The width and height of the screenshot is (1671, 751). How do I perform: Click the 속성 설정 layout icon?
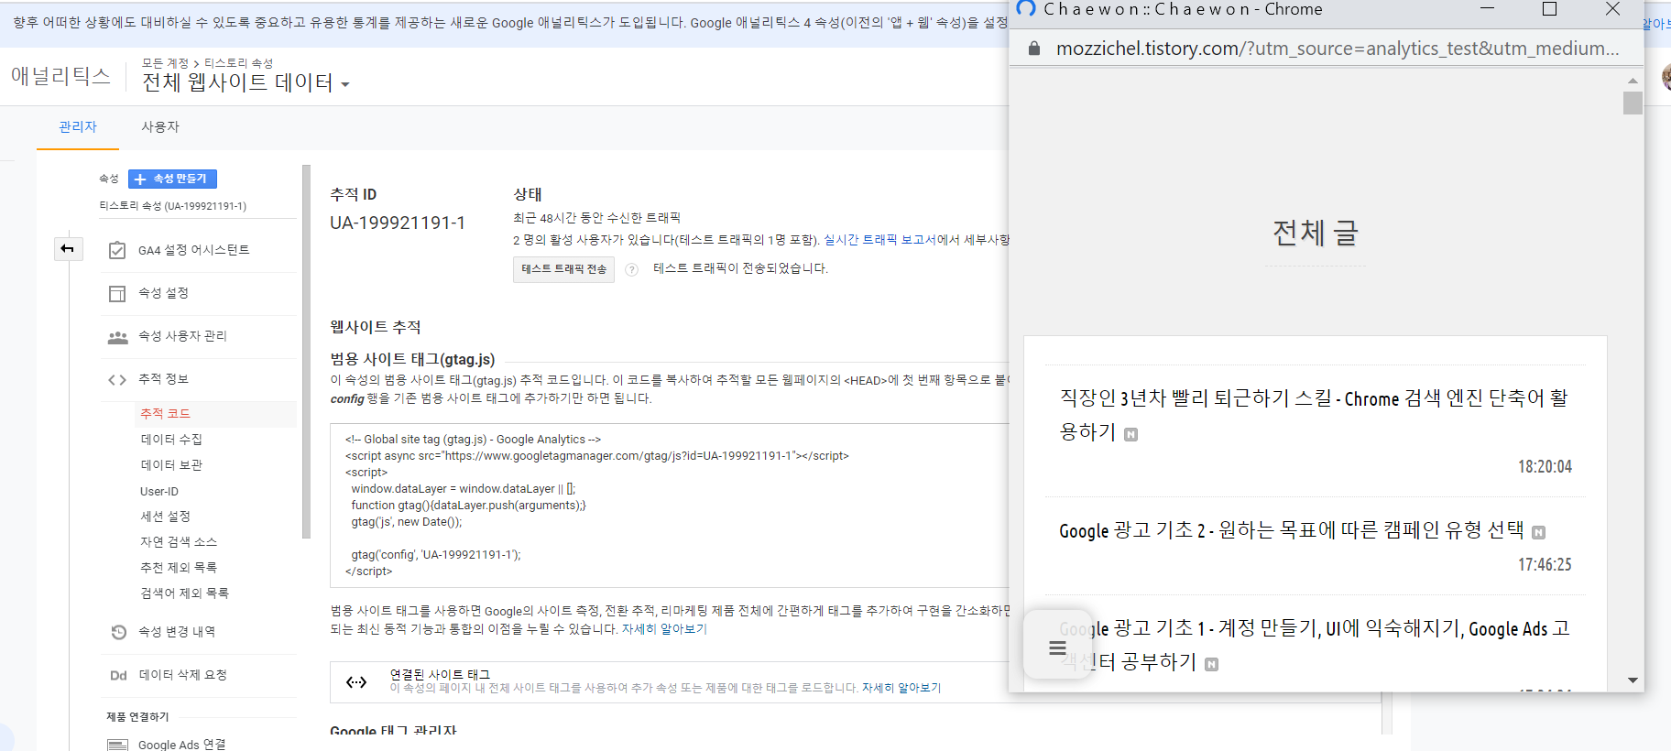coord(117,293)
